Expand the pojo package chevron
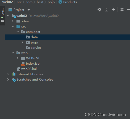This screenshot has width=130, height=119. click(x=22, y=42)
